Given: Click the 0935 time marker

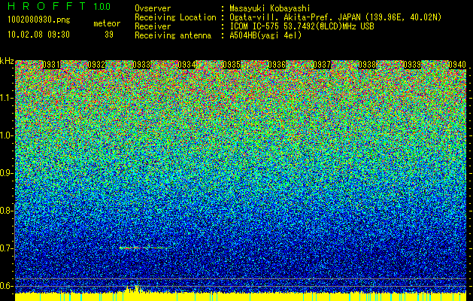Looking at the screenshot, I should tap(232, 65).
